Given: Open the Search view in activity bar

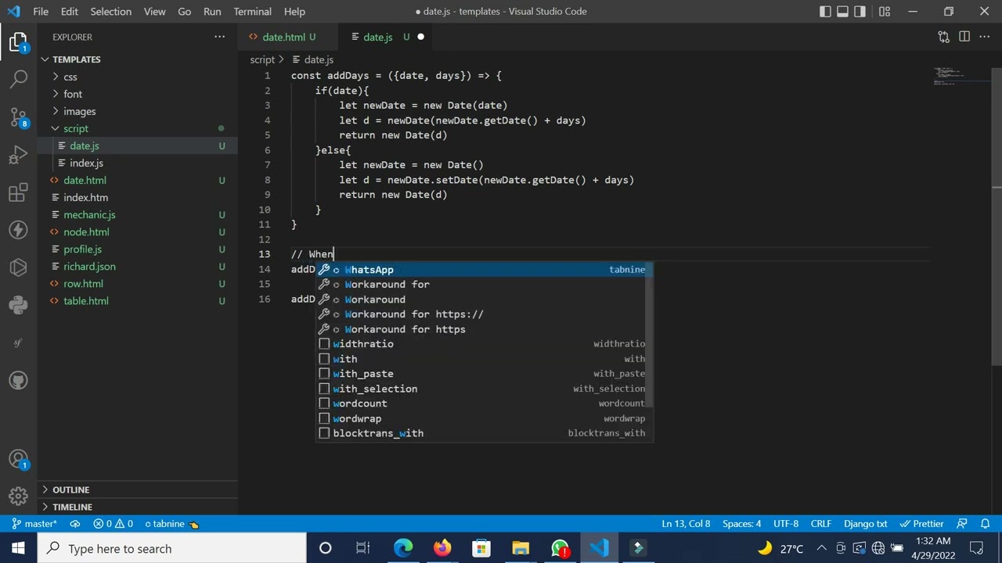Looking at the screenshot, I should pyautogui.click(x=19, y=78).
